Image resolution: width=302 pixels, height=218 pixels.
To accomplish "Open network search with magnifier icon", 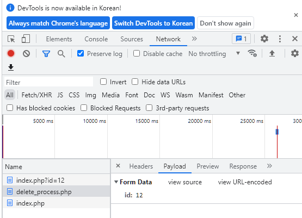I will [61, 54].
